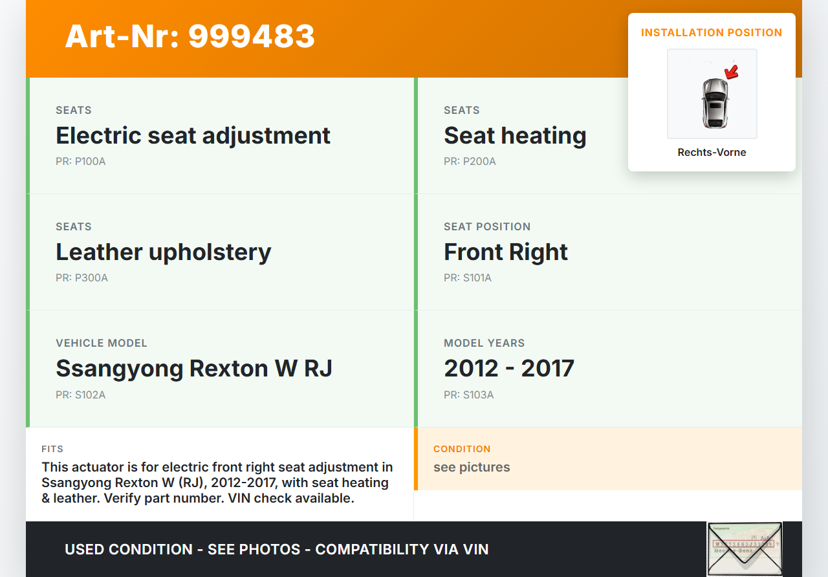Select the PR: S101A code
Screen dimensions: 828x577
click(467, 278)
